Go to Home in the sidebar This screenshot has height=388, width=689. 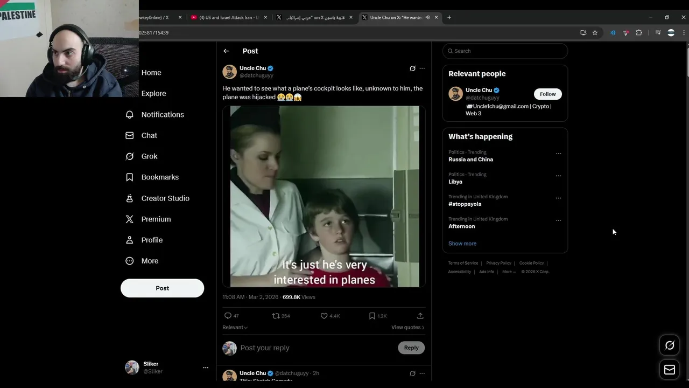[151, 72]
